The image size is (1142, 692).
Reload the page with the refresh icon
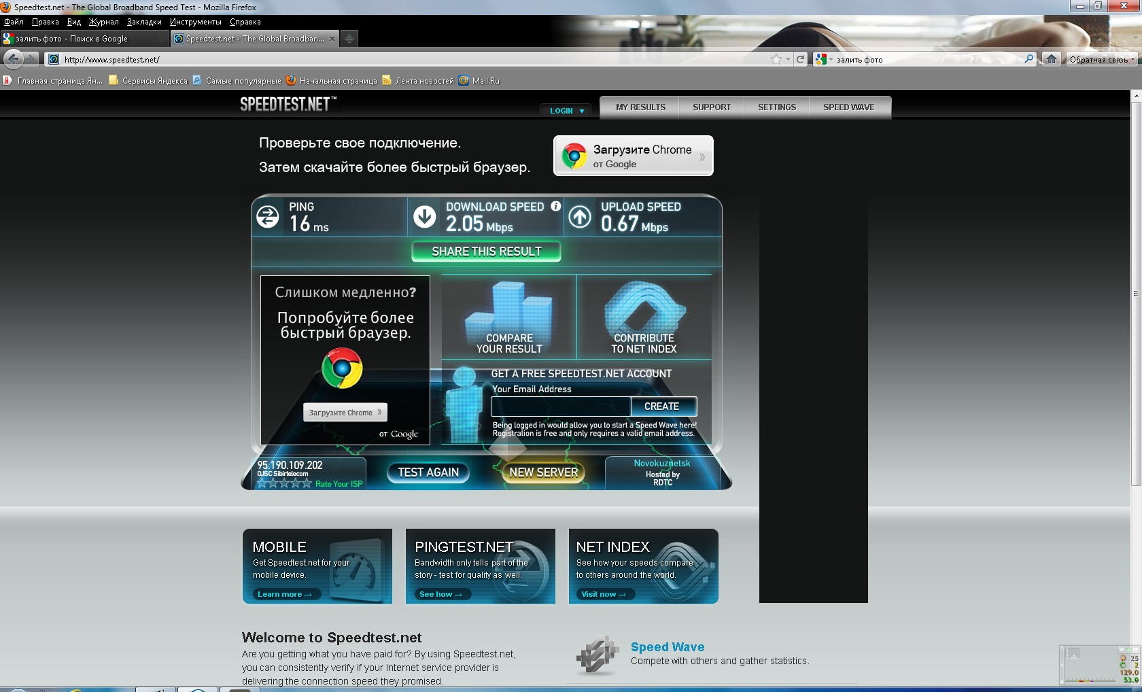coord(801,59)
